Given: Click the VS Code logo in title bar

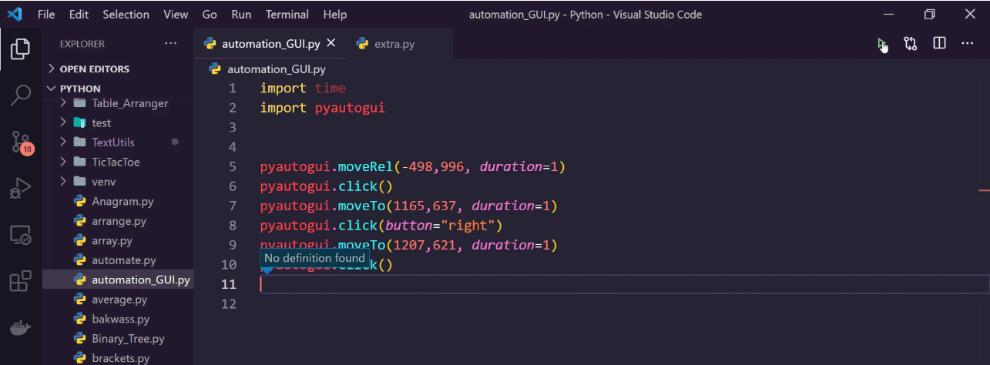Looking at the screenshot, I should coord(15,14).
